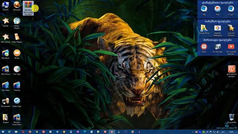
Task: Open the Video Players folder
Action: [x=17, y=38]
